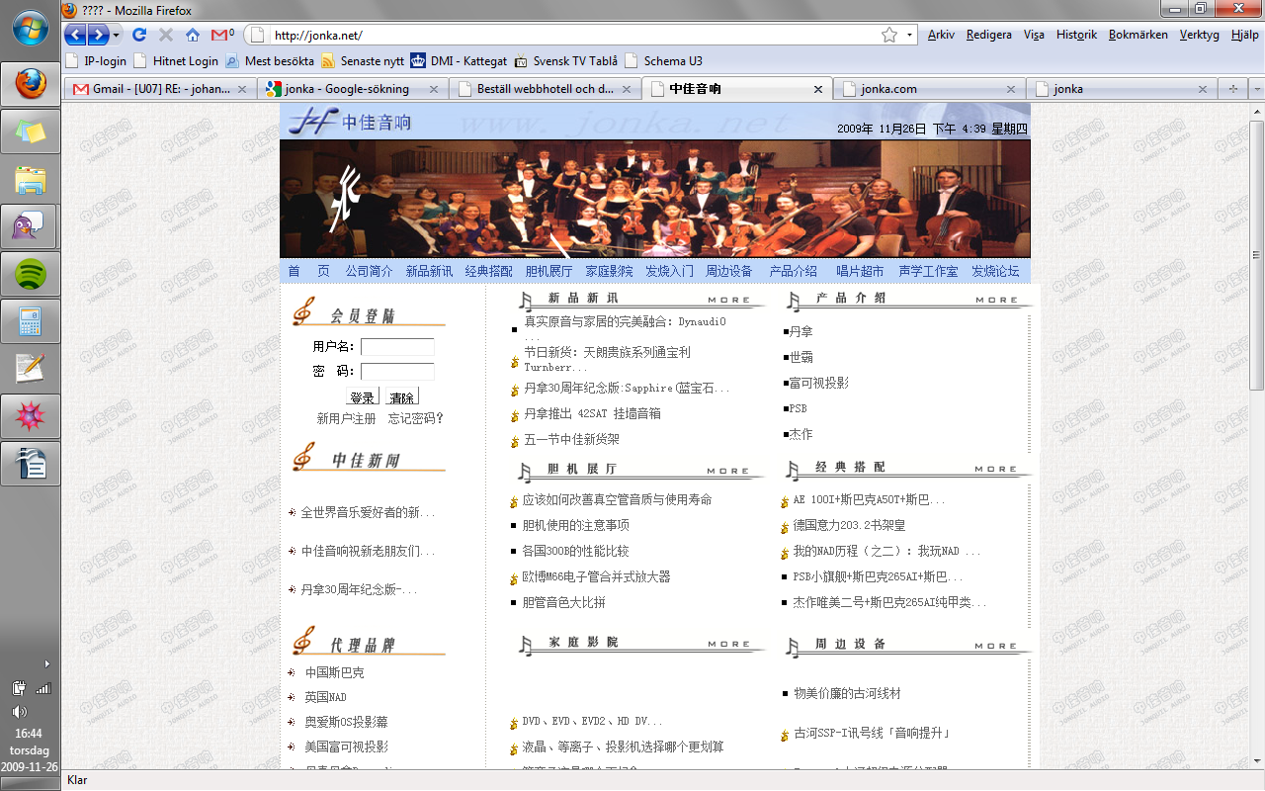The width and height of the screenshot is (1265, 791).
Task: Go to the home page icon
Action: tap(193, 35)
